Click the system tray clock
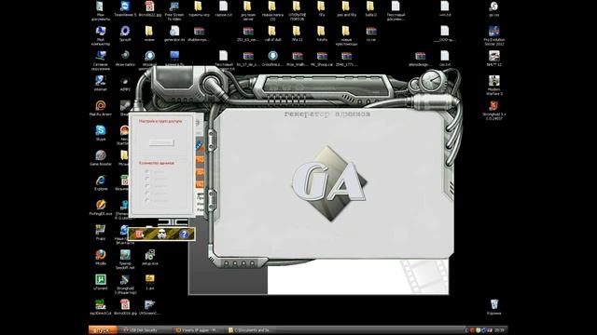Image resolution: width=597 pixels, height=335 pixels. point(499,330)
